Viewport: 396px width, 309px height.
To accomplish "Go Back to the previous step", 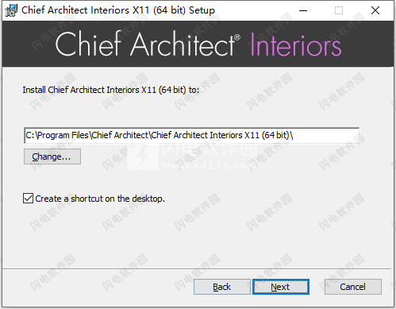I will [x=222, y=287].
